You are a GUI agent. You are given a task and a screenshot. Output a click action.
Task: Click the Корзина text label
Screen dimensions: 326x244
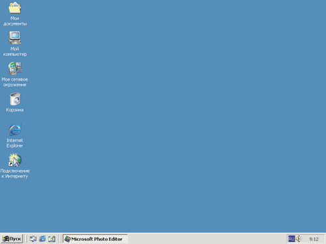pyautogui.click(x=15, y=110)
